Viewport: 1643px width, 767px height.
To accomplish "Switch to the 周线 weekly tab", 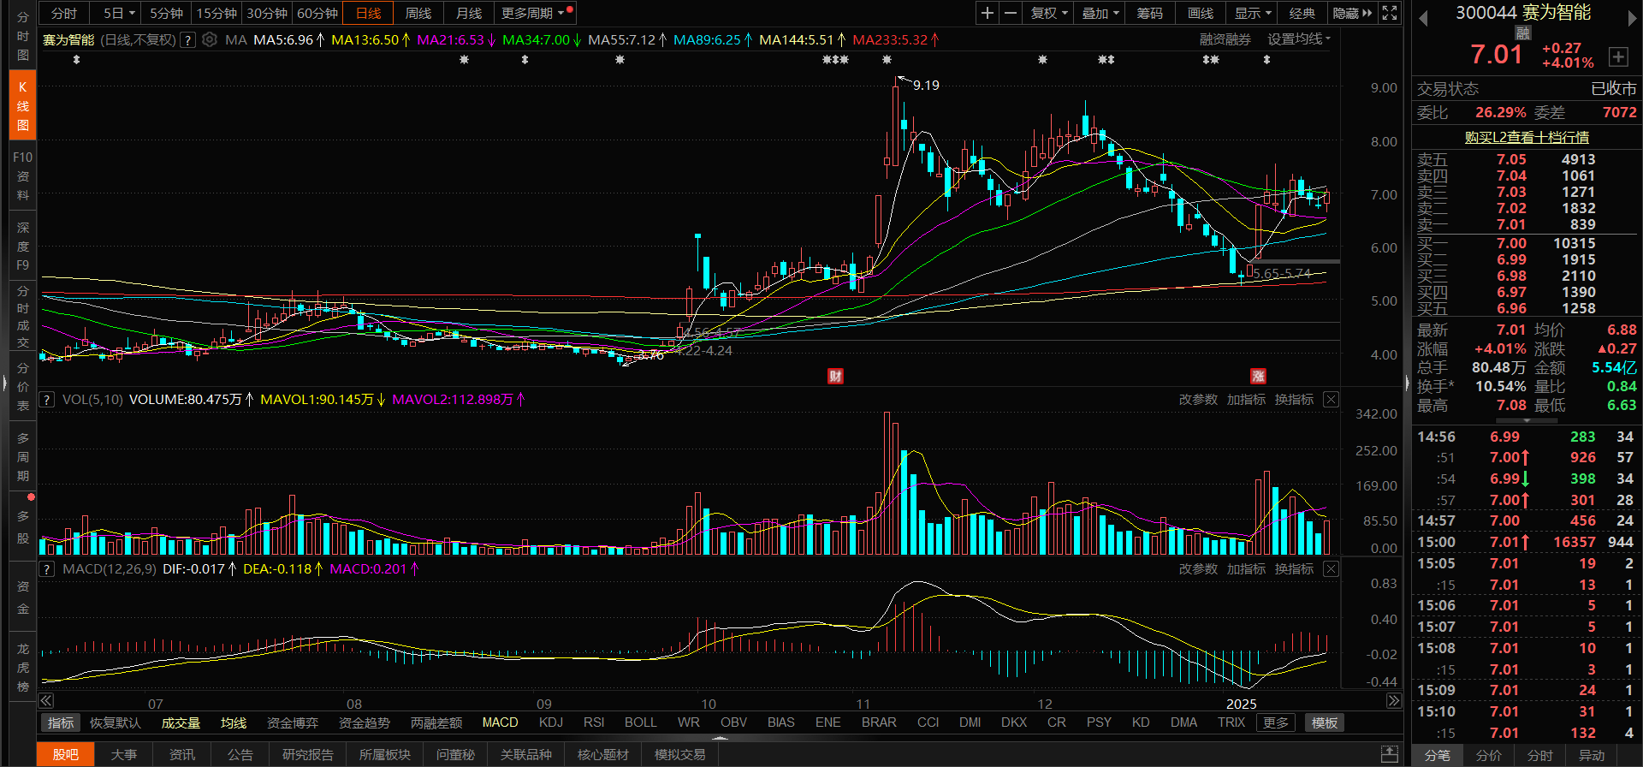I will 418,13.
